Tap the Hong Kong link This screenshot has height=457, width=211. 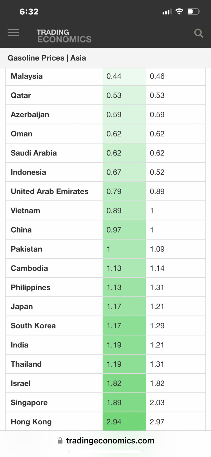coord(31,422)
